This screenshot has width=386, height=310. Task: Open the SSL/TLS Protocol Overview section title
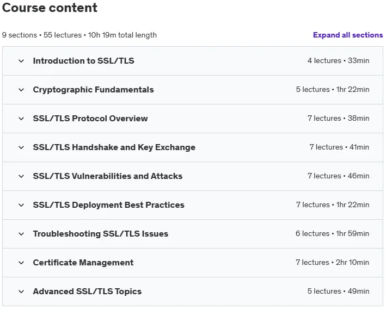point(90,119)
